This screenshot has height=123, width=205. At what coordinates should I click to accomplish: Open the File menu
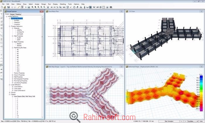(3, 4)
